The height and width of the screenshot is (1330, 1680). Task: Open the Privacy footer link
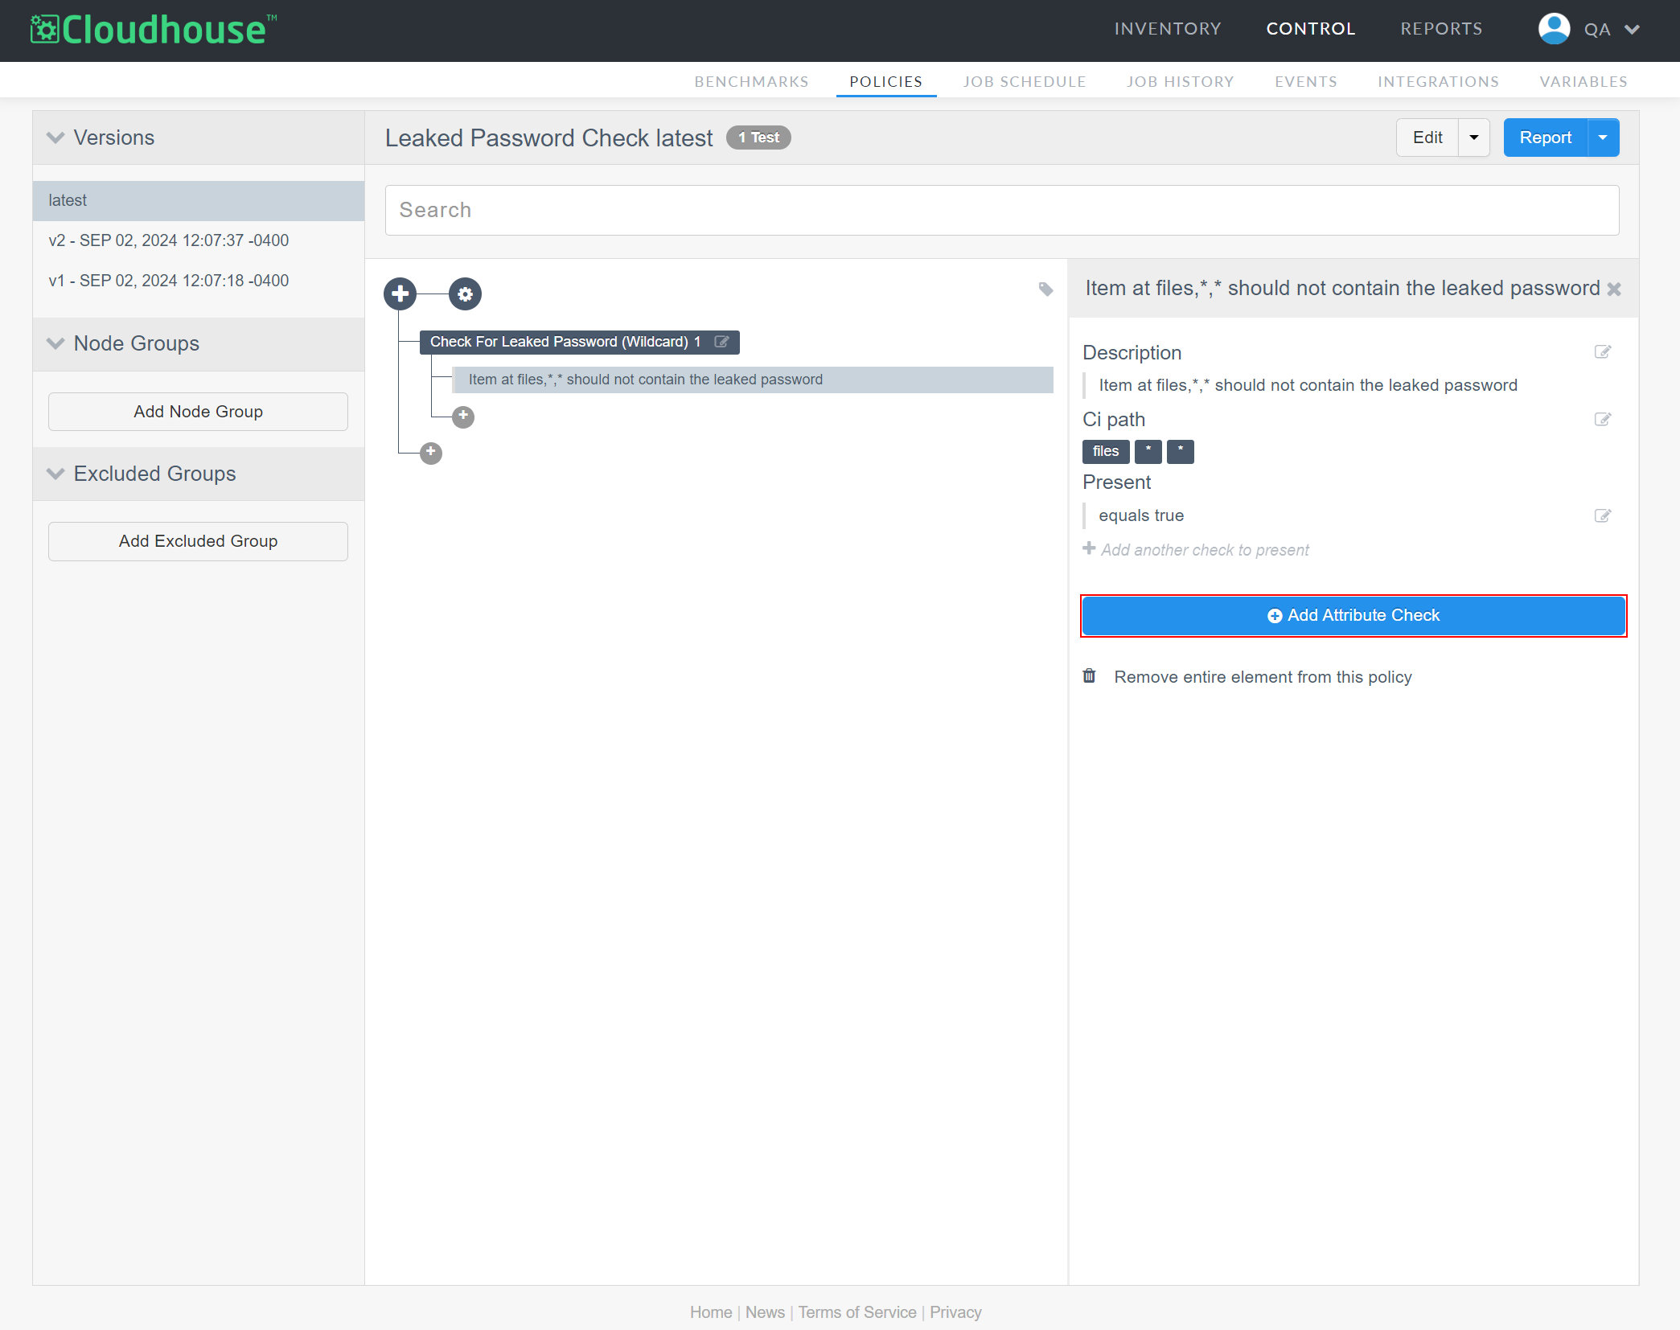pyautogui.click(x=955, y=1312)
